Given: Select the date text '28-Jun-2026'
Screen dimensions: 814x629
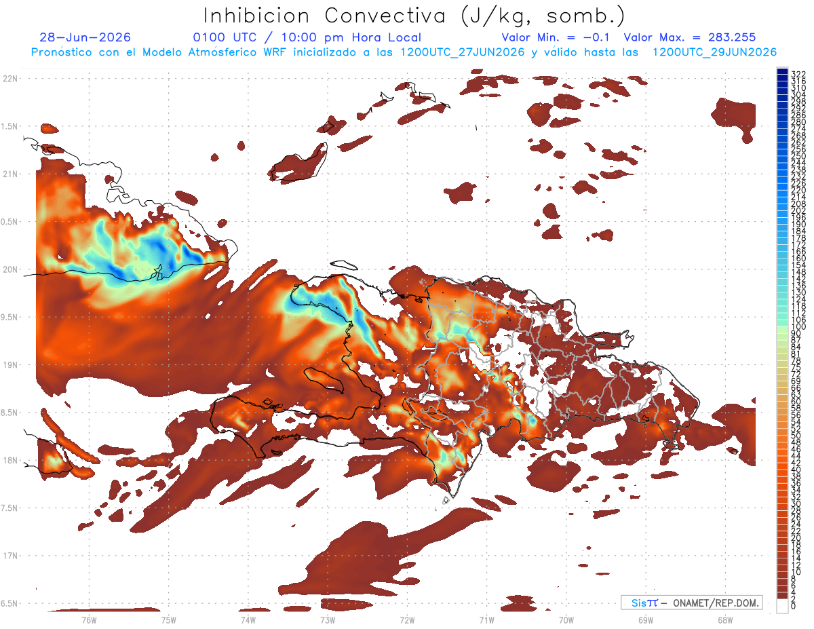Looking at the screenshot, I should tap(85, 37).
